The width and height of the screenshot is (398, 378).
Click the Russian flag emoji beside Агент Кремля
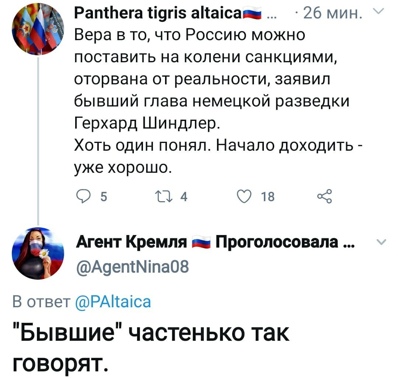click(x=201, y=242)
